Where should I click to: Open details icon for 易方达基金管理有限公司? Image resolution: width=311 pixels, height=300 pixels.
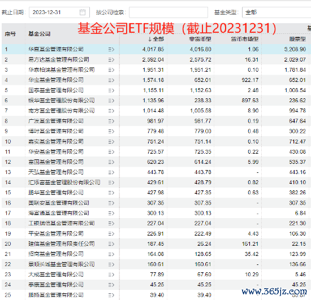tap(111, 60)
